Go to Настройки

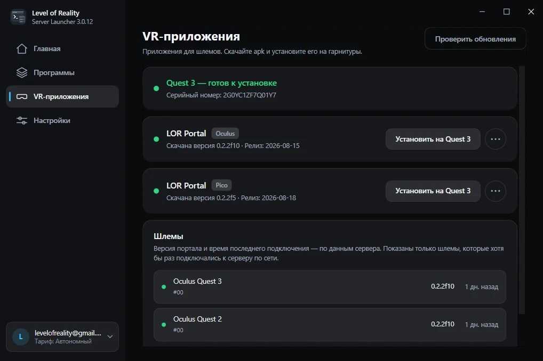click(62, 120)
